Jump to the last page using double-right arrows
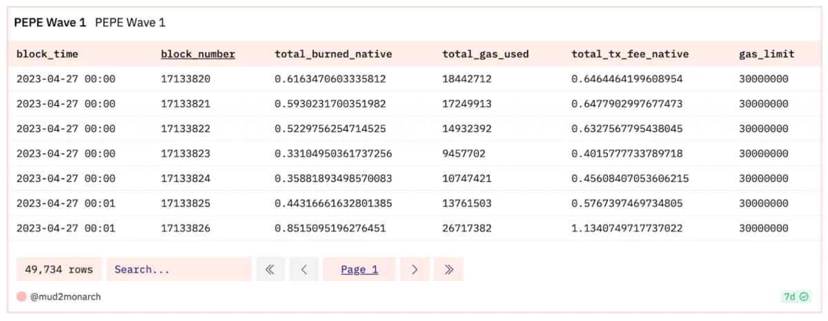This screenshot has height=321, width=828. click(x=448, y=269)
